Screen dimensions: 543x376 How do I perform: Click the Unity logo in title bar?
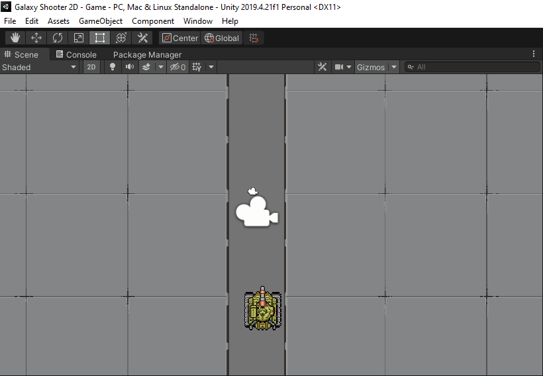click(6, 7)
